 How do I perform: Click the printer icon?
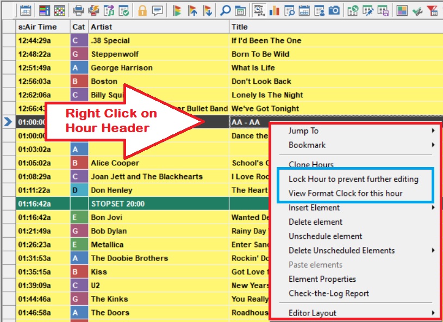click(78, 11)
